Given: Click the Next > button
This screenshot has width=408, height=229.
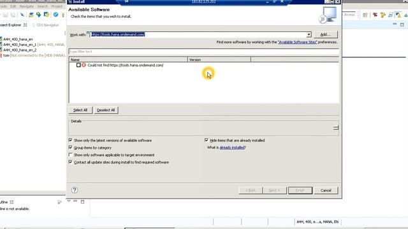Looking at the screenshot, I should pyautogui.click(x=274, y=190).
